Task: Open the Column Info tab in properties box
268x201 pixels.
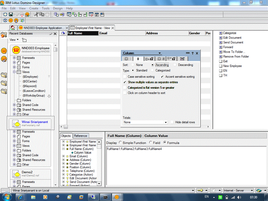Action: (x=127, y=59)
